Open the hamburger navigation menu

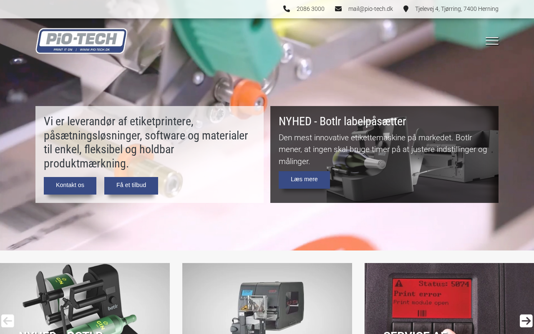pyautogui.click(x=492, y=41)
